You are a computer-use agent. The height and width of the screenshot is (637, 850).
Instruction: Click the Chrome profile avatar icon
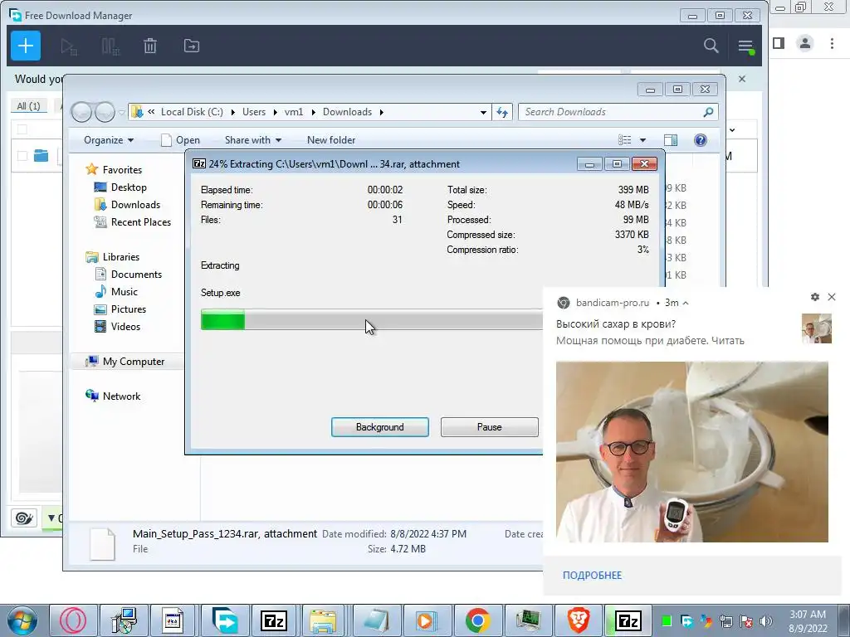click(x=805, y=43)
